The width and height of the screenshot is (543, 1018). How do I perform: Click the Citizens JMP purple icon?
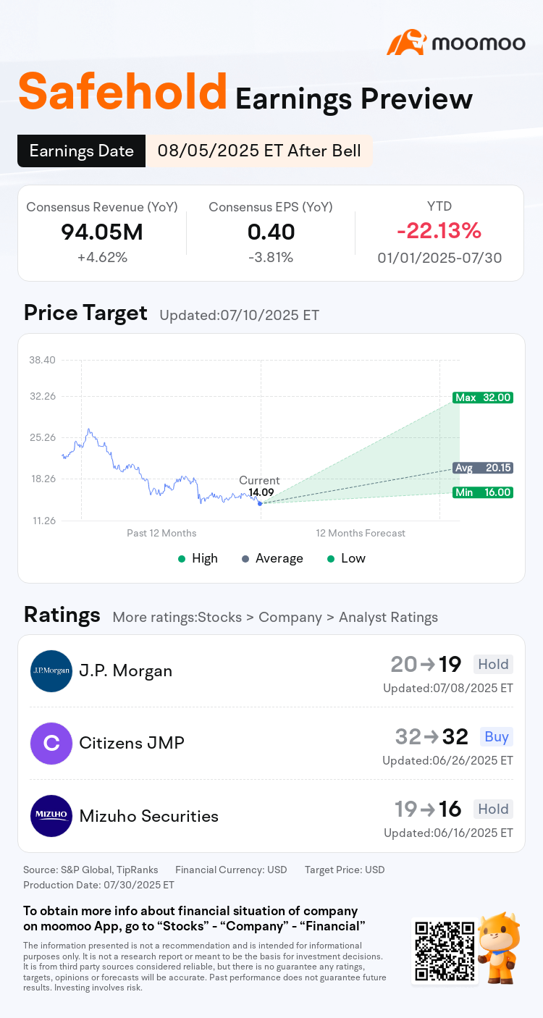coord(51,744)
